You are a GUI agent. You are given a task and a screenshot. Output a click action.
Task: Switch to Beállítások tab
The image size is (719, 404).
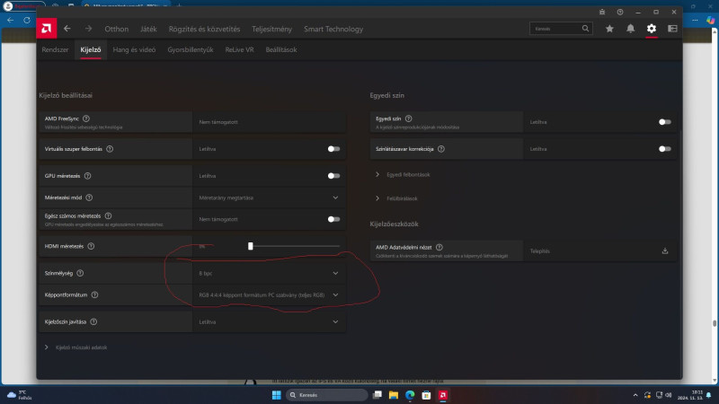pos(281,49)
